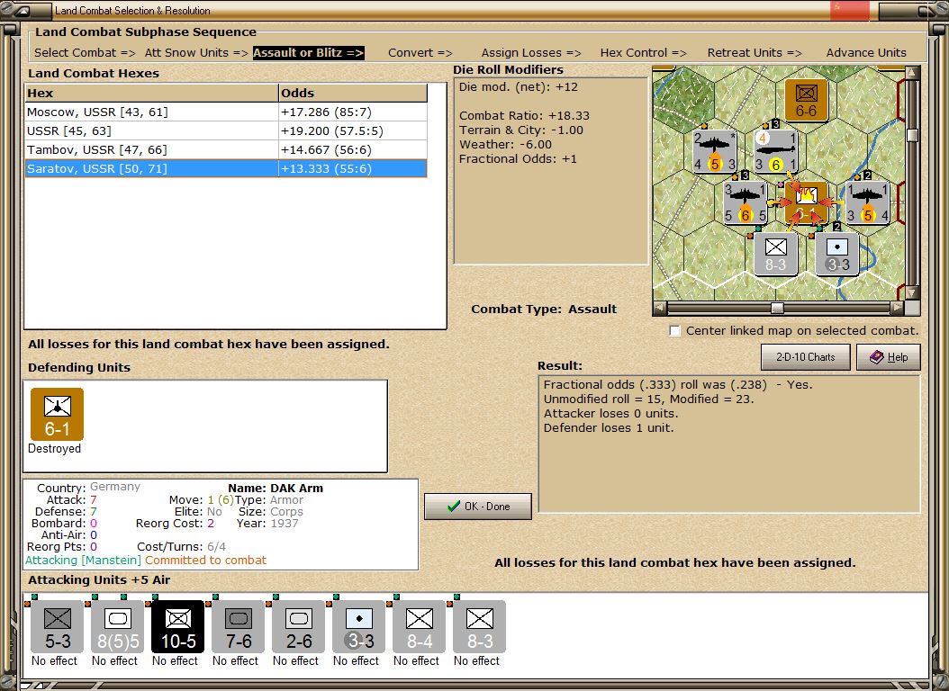This screenshot has height=691, width=949.
Task: Open the 2-D-10 Charts
Action: 805,357
